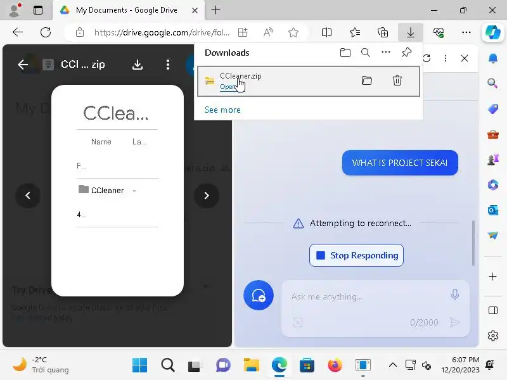Click the Copilot icon in the toolbar
This screenshot has width=507, height=380.
point(493,32)
